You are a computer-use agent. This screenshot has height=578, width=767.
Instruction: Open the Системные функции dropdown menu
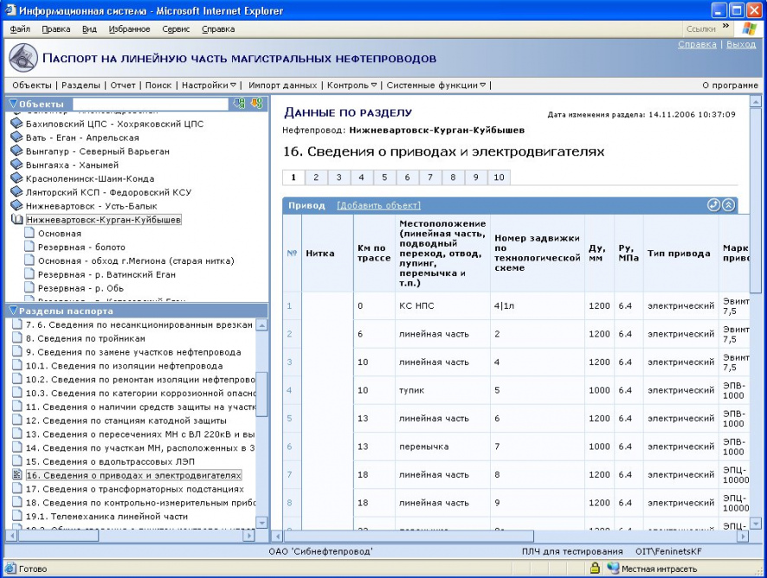tap(435, 85)
